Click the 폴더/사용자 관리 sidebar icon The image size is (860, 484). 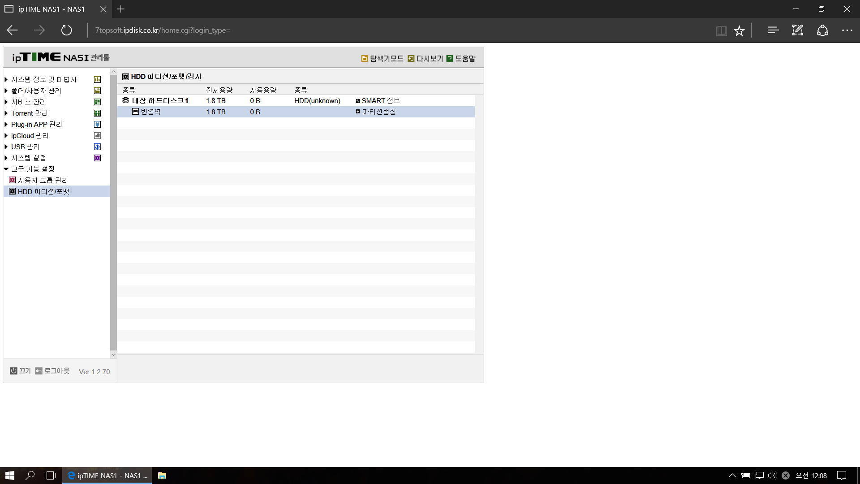pos(97,91)
